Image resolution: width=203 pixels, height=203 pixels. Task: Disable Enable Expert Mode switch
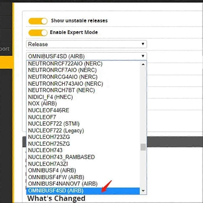38,33
